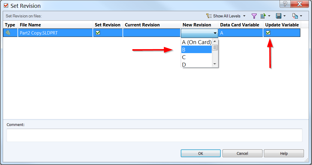Toggle the Update Variable checkbox
This screenshot has height=165, width=312.
tap(268, 33)
